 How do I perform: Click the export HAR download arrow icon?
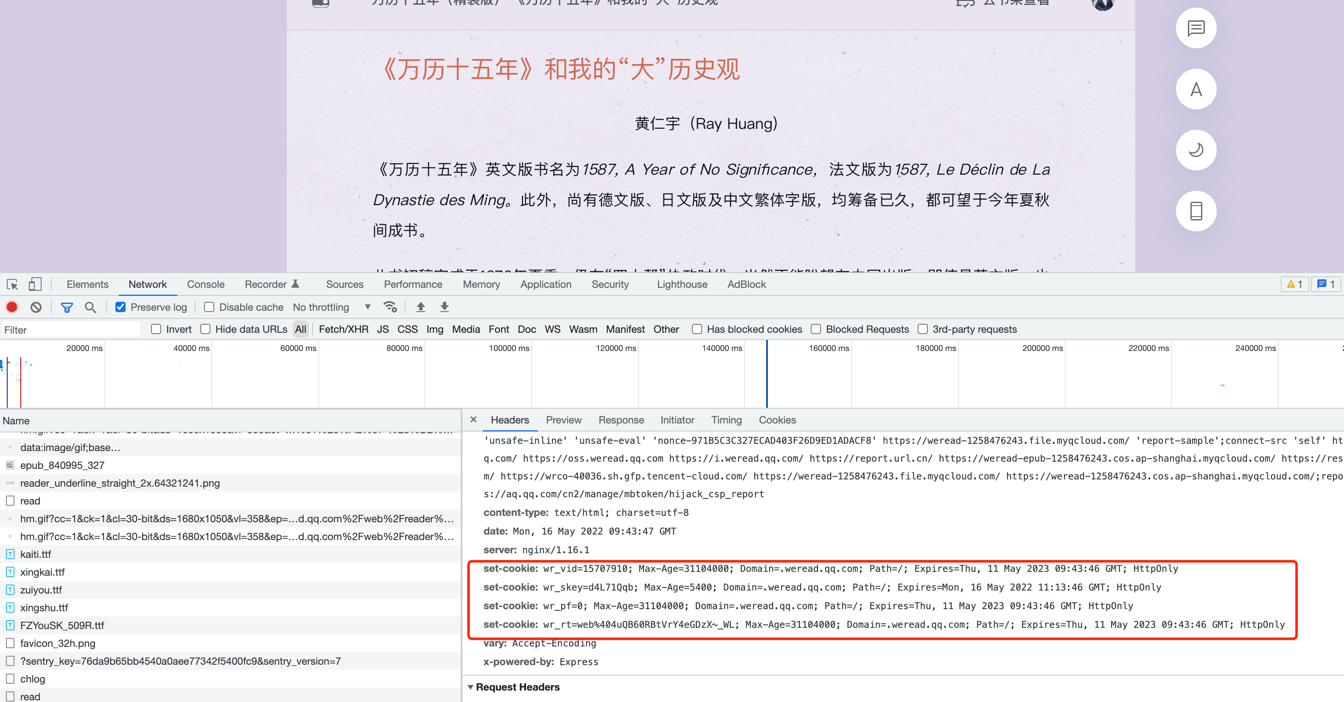444,307
